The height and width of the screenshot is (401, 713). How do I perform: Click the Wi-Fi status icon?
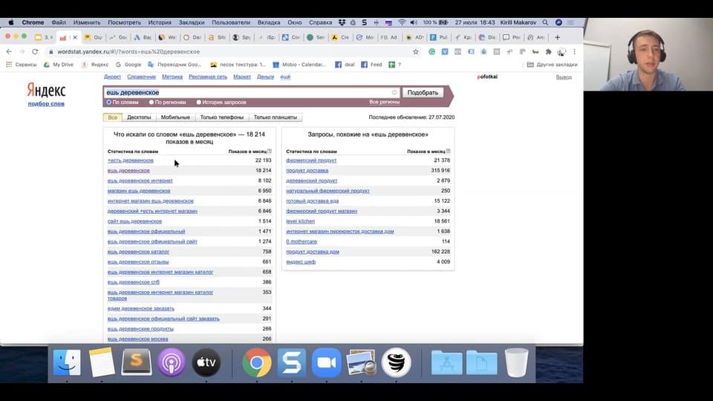402,22
